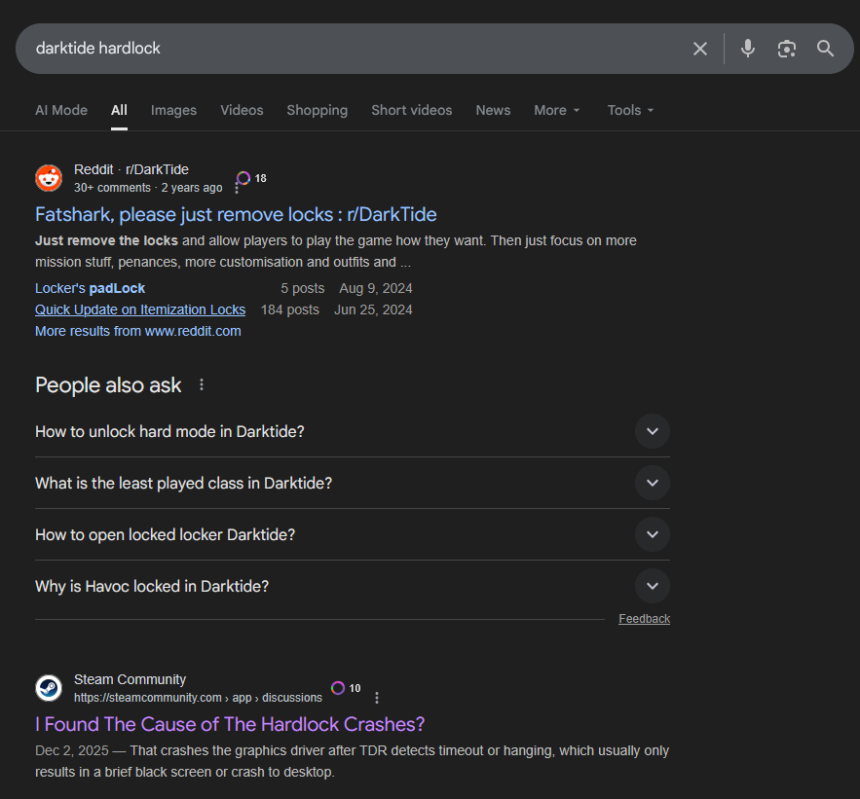
Task: Start a voice search with the microphone
Action: [747, 49]
